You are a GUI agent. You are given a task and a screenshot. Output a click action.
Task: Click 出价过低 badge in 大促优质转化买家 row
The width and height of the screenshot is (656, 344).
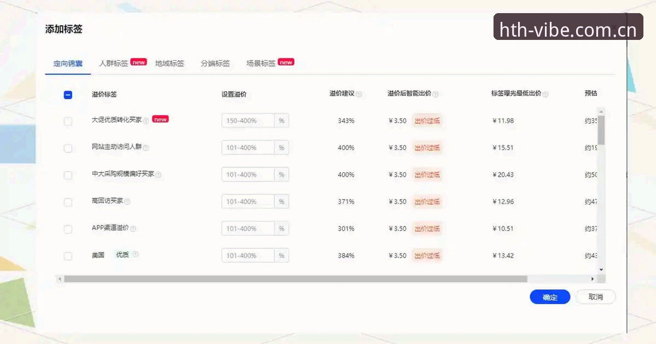427,121
